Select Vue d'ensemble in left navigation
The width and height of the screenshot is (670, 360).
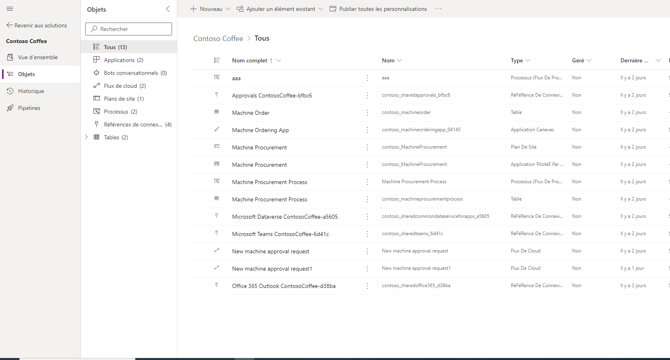pyautogui.click(x=40, y=57)
